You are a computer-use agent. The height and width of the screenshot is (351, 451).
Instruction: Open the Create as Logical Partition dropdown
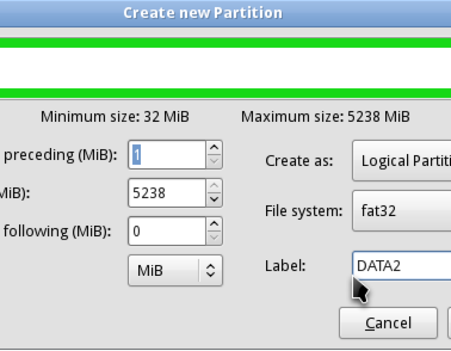coord(402,161)
